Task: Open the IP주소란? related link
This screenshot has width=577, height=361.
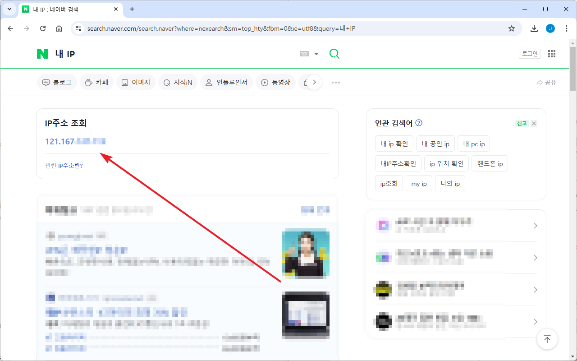Action: click(70, 166)
